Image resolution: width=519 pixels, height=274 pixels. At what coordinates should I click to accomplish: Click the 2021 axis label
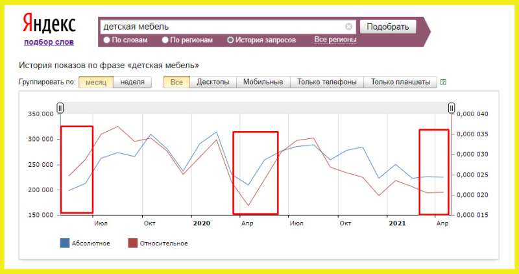(397, 223)
